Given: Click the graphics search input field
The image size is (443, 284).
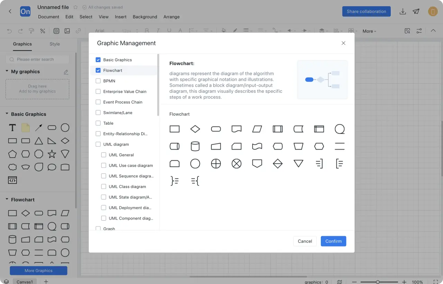Looking at the screenshot, I should [x=37, y=59].
